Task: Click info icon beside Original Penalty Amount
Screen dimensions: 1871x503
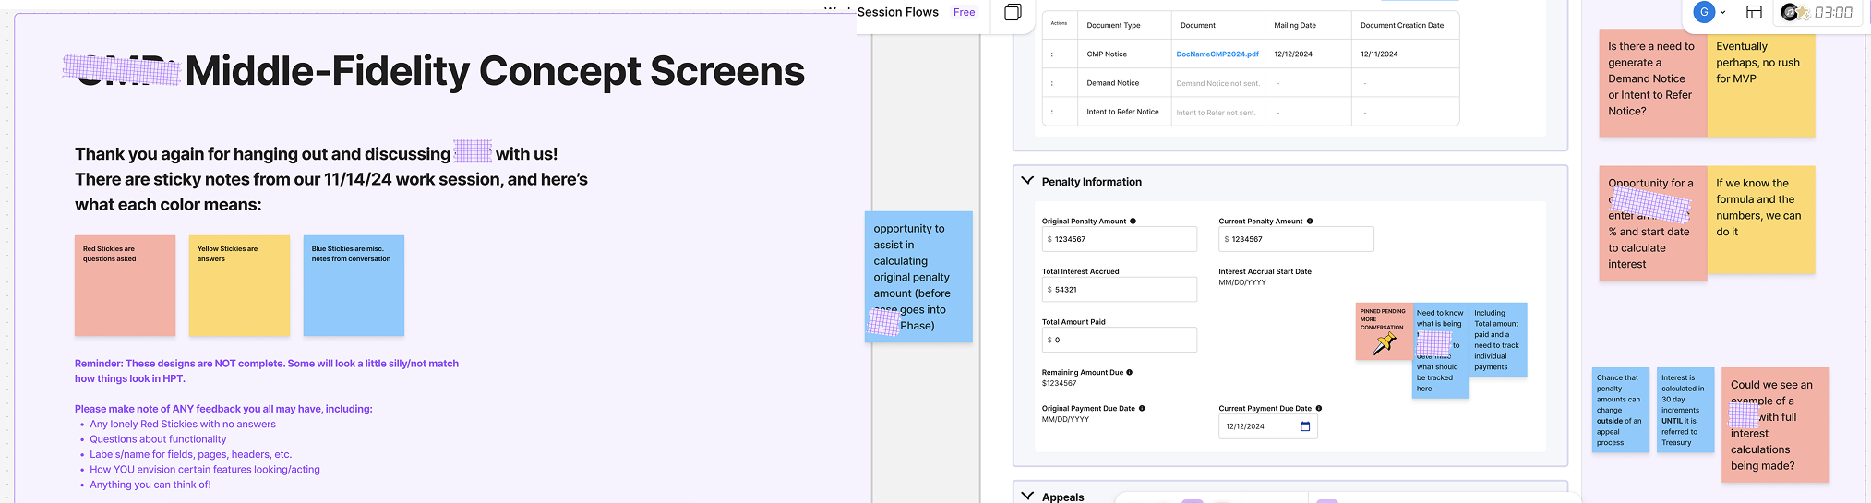Action: [1133, 222]
